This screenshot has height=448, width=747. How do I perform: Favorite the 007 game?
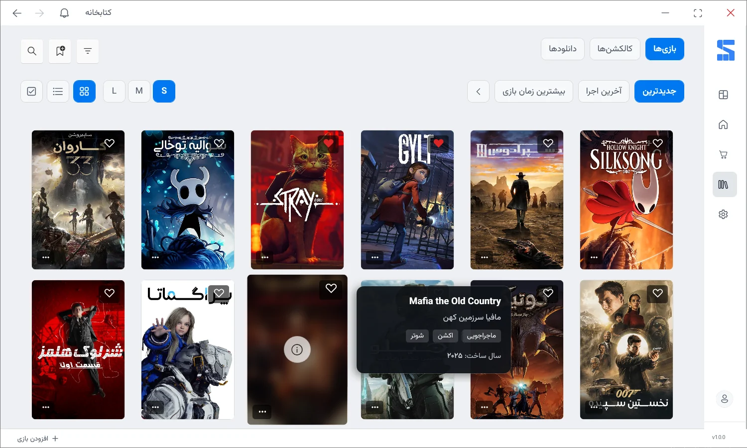(x=658, y=293)
